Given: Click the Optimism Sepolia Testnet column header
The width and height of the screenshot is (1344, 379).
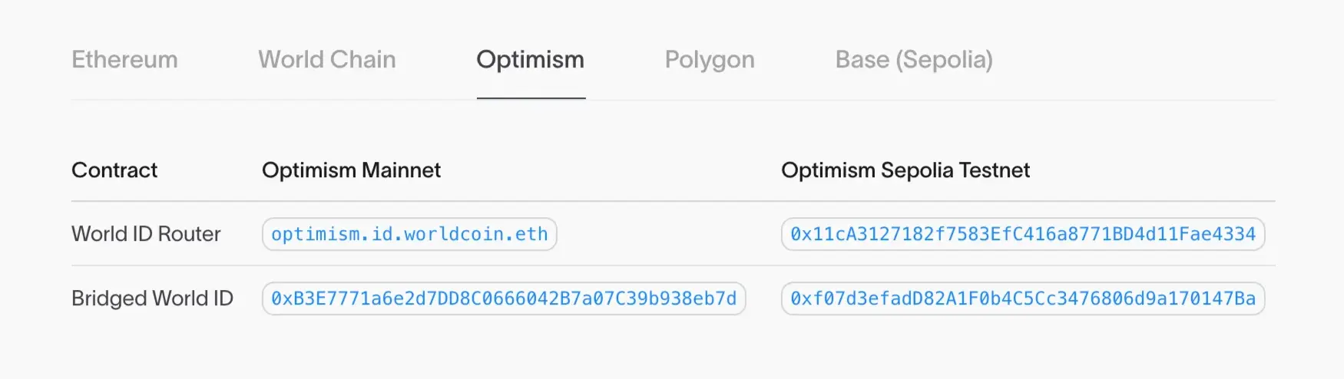Looking at the screenshot, I should coord(905,170).
